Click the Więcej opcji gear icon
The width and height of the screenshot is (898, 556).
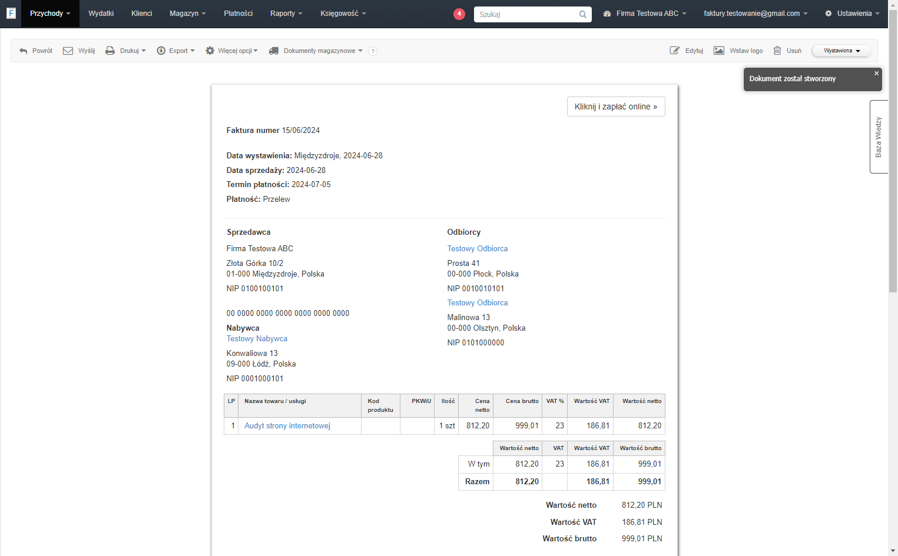click(x=210, y=51)
